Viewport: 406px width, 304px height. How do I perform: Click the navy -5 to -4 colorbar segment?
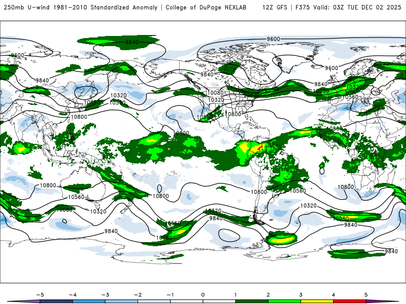pyautogui.click(x=56, y=301)
